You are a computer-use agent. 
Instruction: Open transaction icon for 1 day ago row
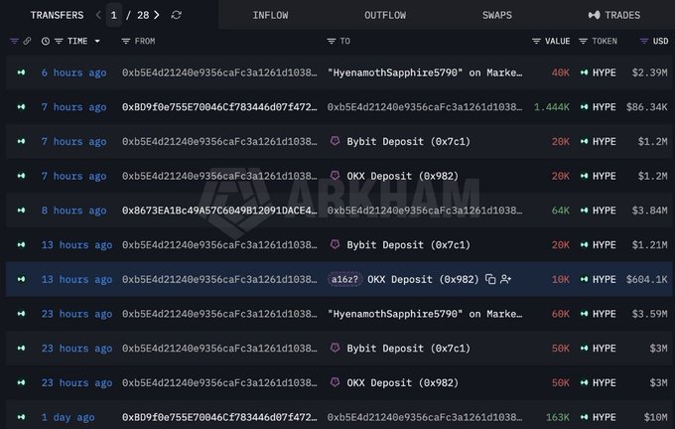21,417
